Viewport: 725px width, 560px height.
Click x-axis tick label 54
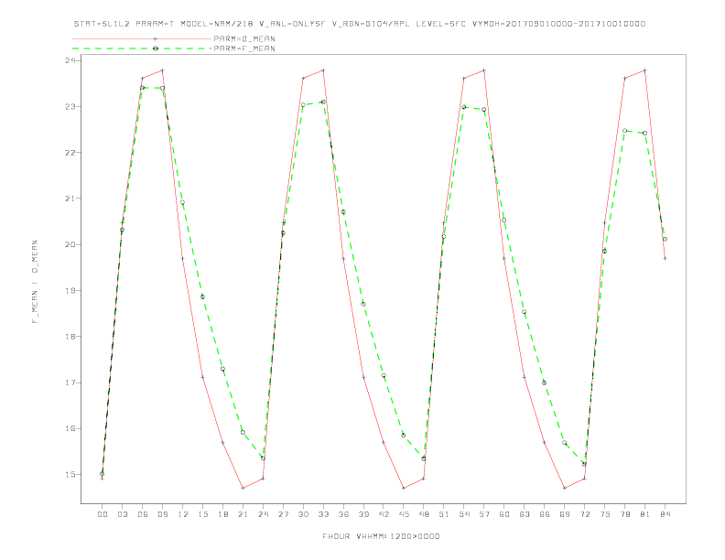coord(464,514)
